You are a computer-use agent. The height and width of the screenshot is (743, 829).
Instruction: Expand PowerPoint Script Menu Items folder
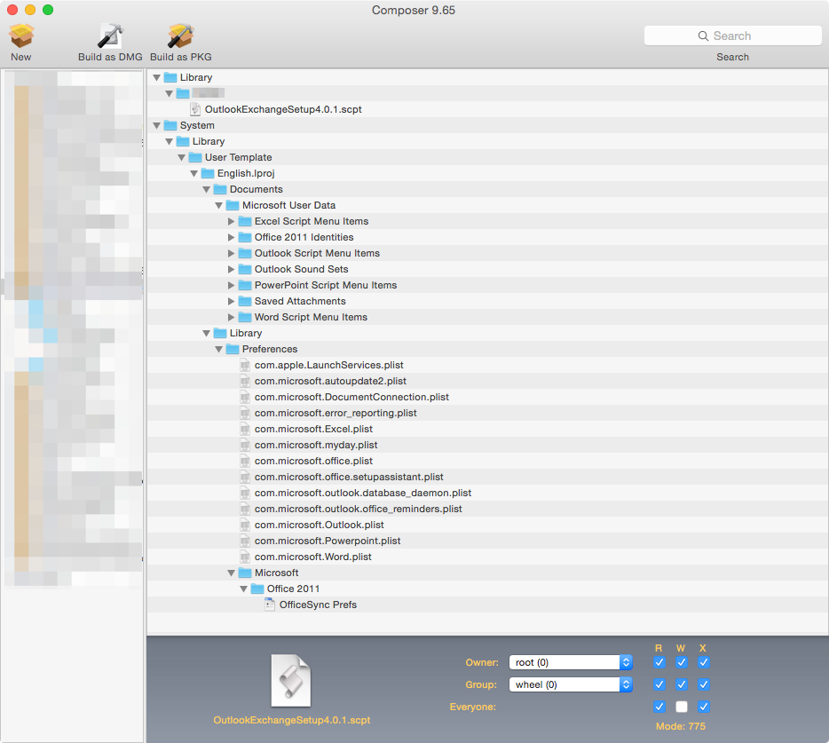231,285
